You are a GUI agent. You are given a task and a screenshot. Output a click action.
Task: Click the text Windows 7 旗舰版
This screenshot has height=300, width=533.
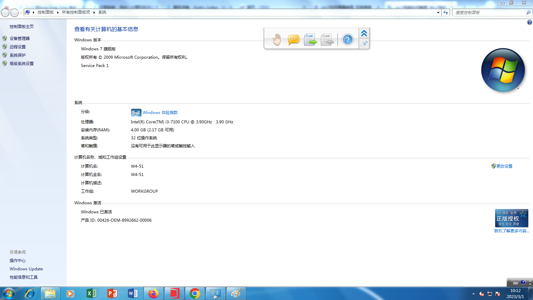coord(98,49)
